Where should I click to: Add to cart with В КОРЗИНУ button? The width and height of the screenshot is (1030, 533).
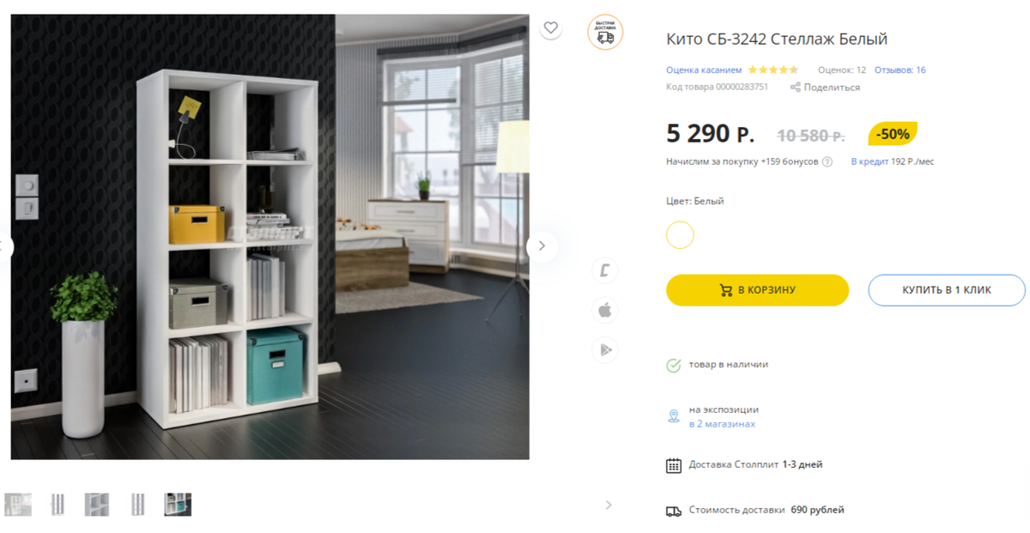(x=758, y=290)
